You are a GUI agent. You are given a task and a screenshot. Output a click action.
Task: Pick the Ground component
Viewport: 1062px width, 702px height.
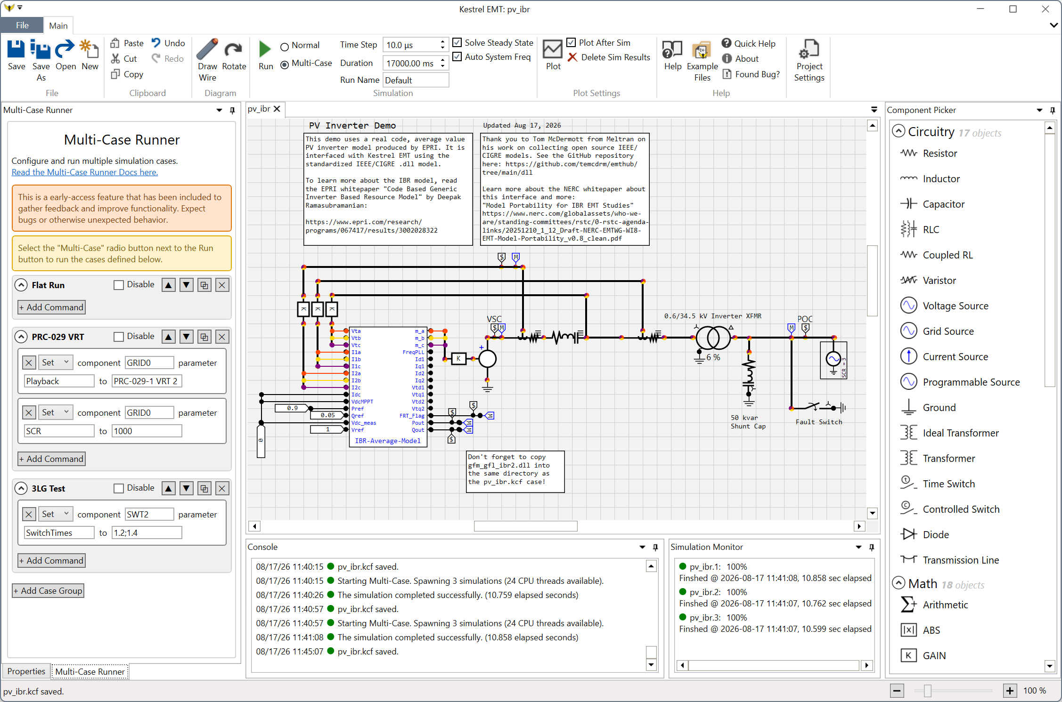939,408
